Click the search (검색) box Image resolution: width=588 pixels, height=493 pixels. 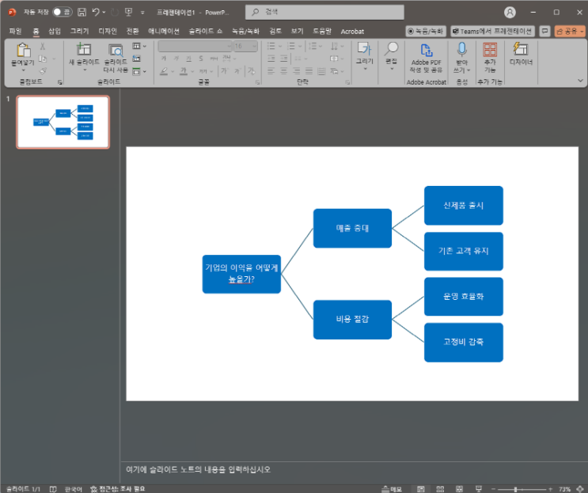click(324, 12)
